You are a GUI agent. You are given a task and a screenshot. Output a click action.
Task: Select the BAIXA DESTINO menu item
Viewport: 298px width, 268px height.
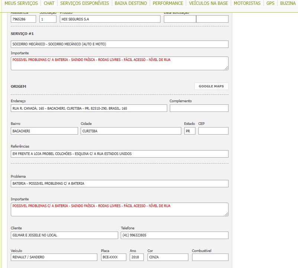click(131, 3)
